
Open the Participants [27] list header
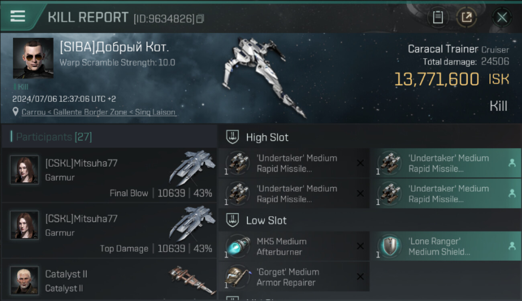click(x=54, y=137)
